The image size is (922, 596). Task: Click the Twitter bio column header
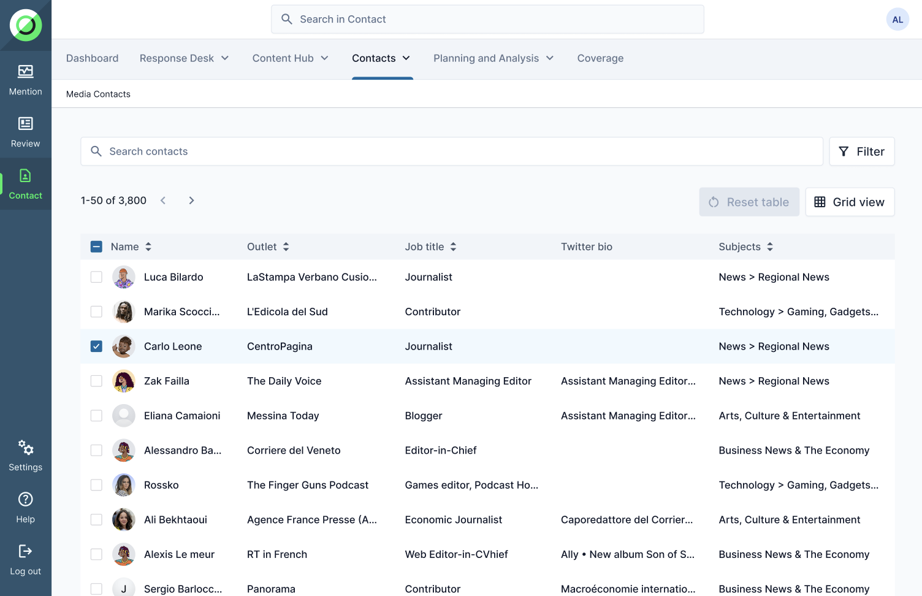(x=587, y=246)
